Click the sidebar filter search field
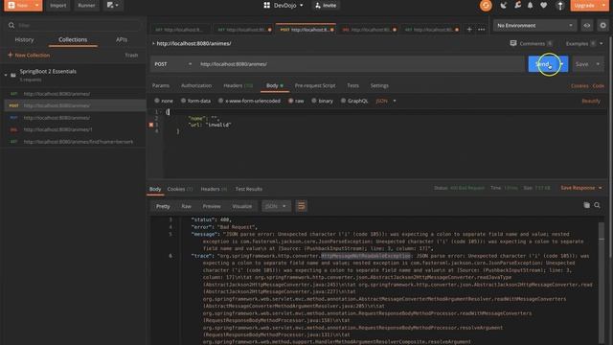The height and width of the screenshot is (345, 613). tap(75, 26)
